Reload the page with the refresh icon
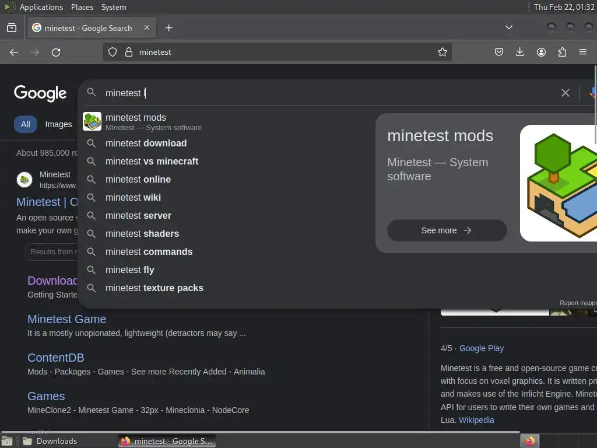Viewport: 597px width, 448px height. [x=56, y=52]
